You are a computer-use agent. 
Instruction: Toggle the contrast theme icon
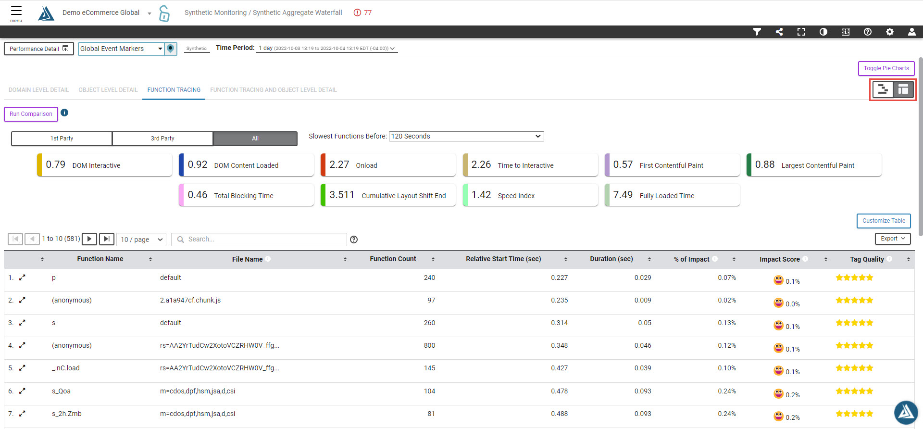click(823, 32)
